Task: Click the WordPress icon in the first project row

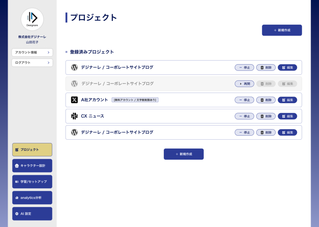Action: click(x=74, y=67)
